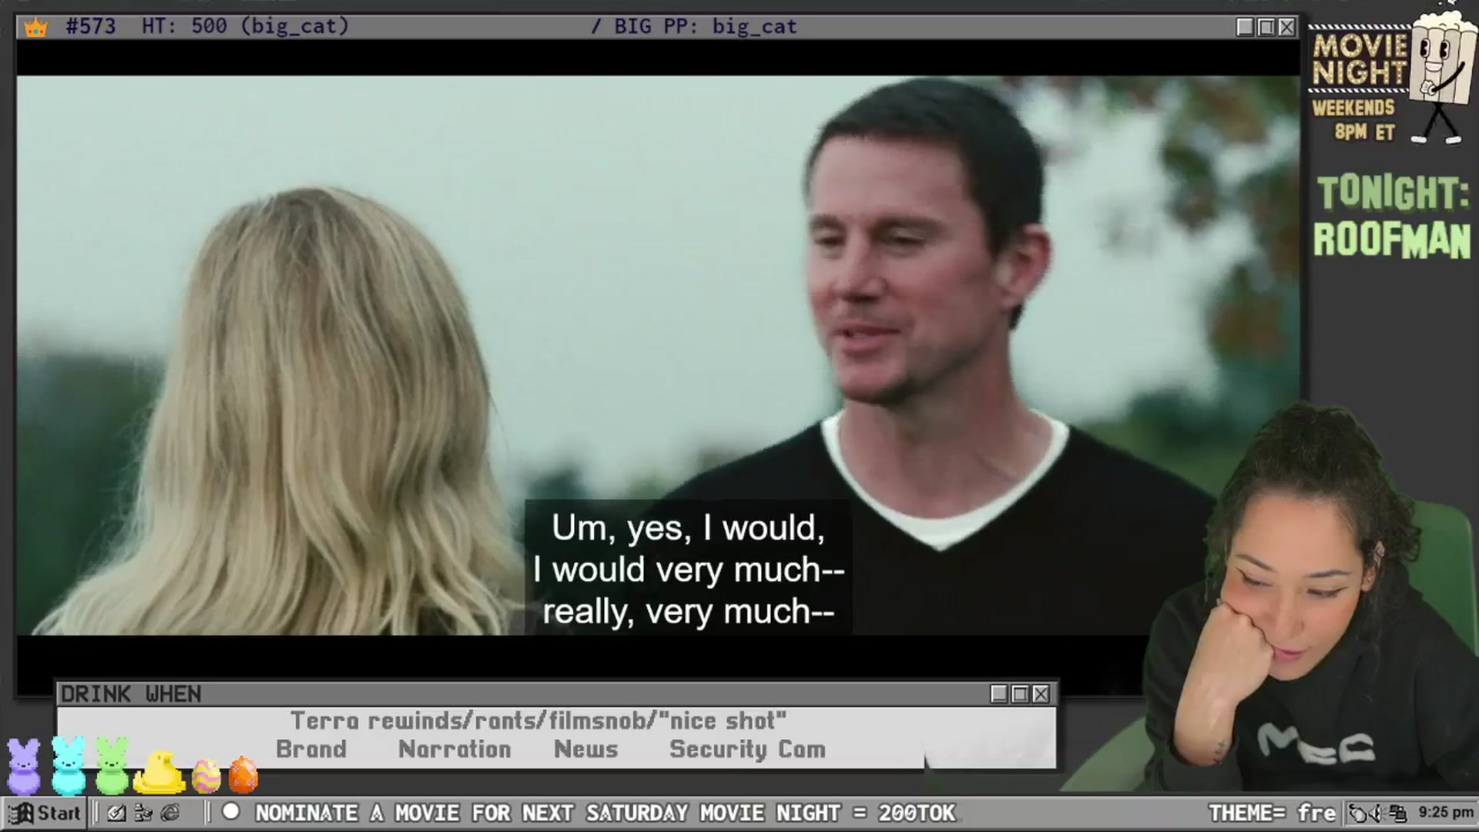This screenshot has width=1479, height=832.
Task: Click the yellow chick Peep
Action: [159, 773]
